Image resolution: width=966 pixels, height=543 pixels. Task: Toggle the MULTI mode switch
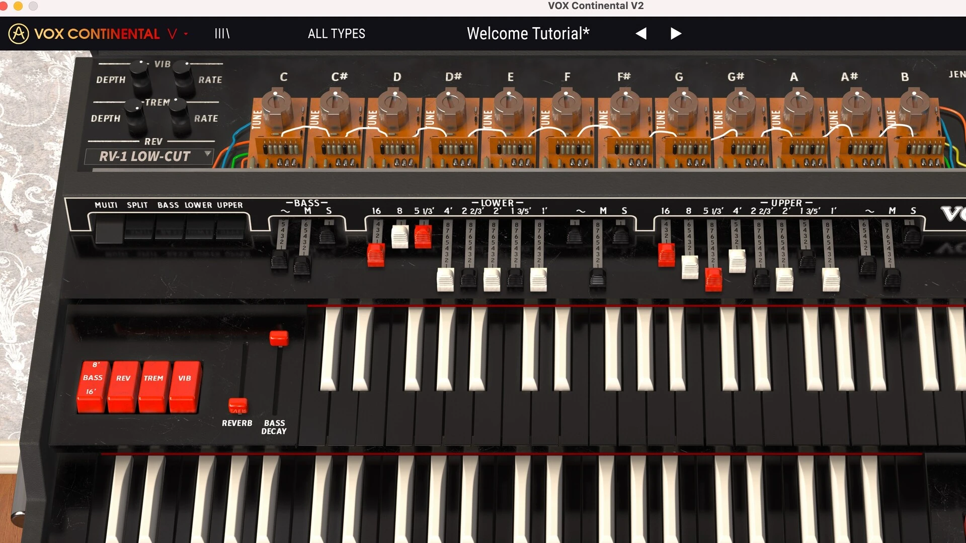109,229
